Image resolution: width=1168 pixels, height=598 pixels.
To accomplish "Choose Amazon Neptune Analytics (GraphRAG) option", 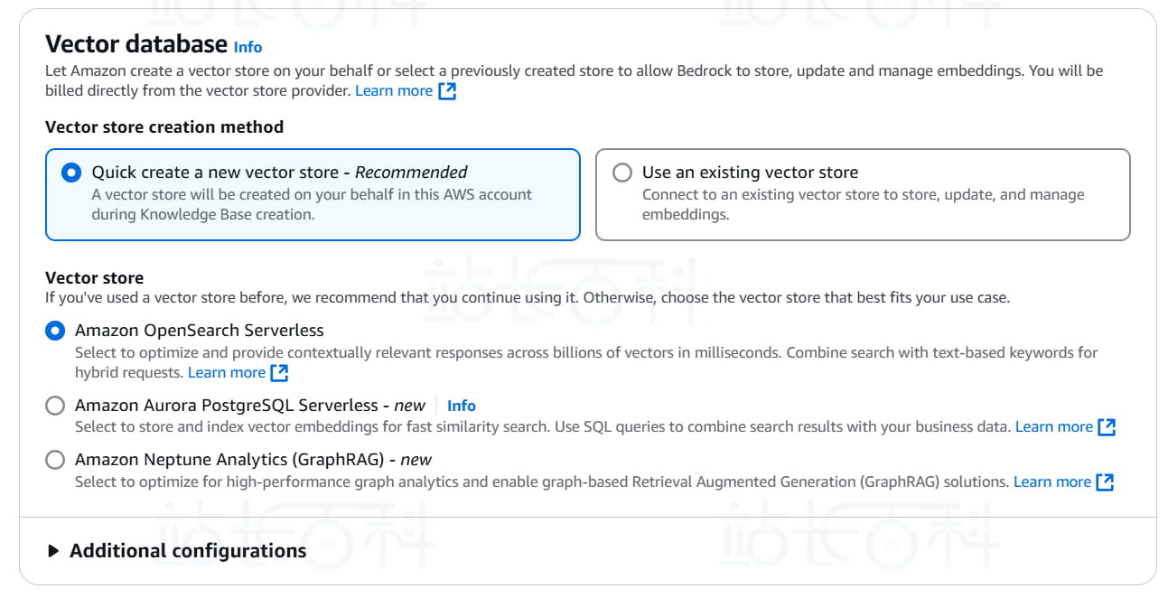I will pos(55,461).
